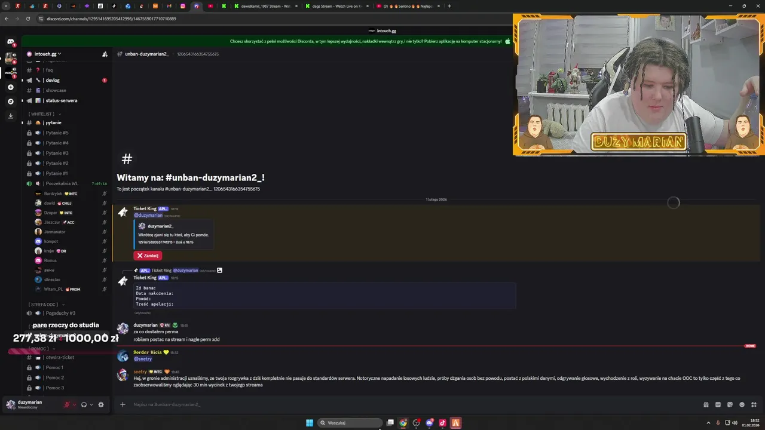765x430 pixels.
Task: Toggle muted mic icon for dawid
Action: [104, 203]
